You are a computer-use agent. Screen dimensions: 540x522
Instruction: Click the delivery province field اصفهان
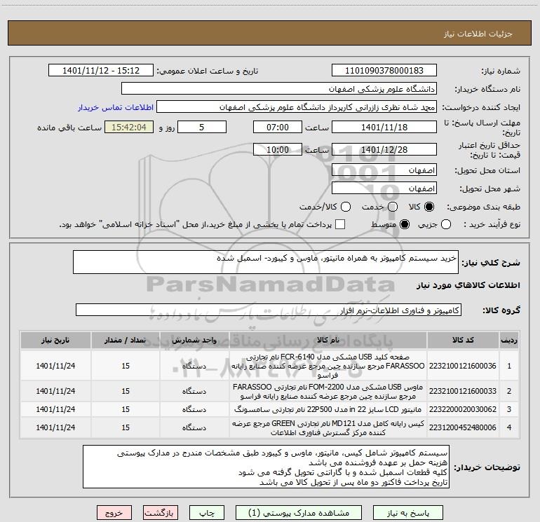(384, 170)
